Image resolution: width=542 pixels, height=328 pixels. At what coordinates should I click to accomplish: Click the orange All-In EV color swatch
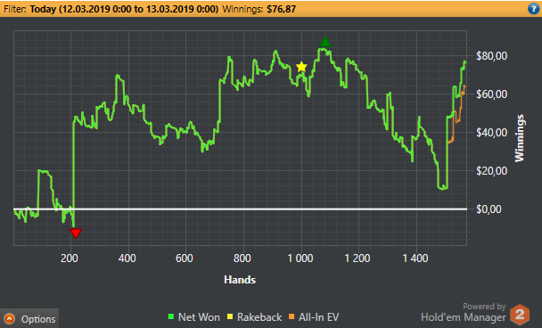(292, 316)
